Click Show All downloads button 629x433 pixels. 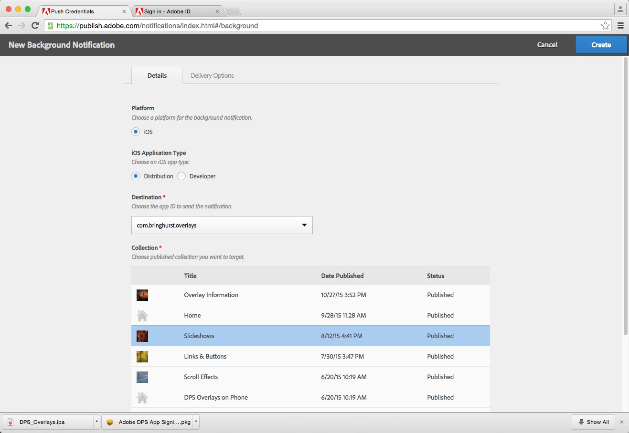594,422
